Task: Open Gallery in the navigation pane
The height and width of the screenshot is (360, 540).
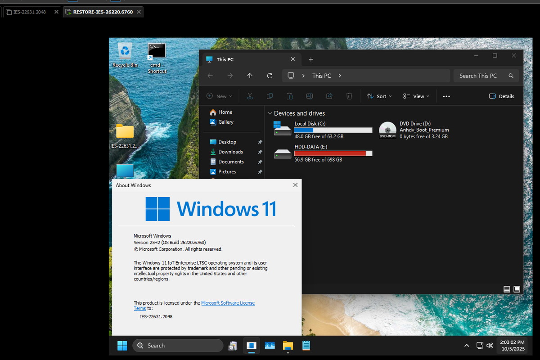Action: click(x=222, y=122)
